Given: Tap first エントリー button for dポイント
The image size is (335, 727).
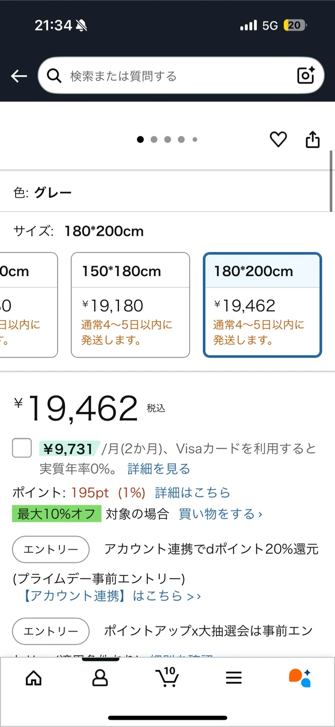Looking at the screenshot, I should coord(51,549).
